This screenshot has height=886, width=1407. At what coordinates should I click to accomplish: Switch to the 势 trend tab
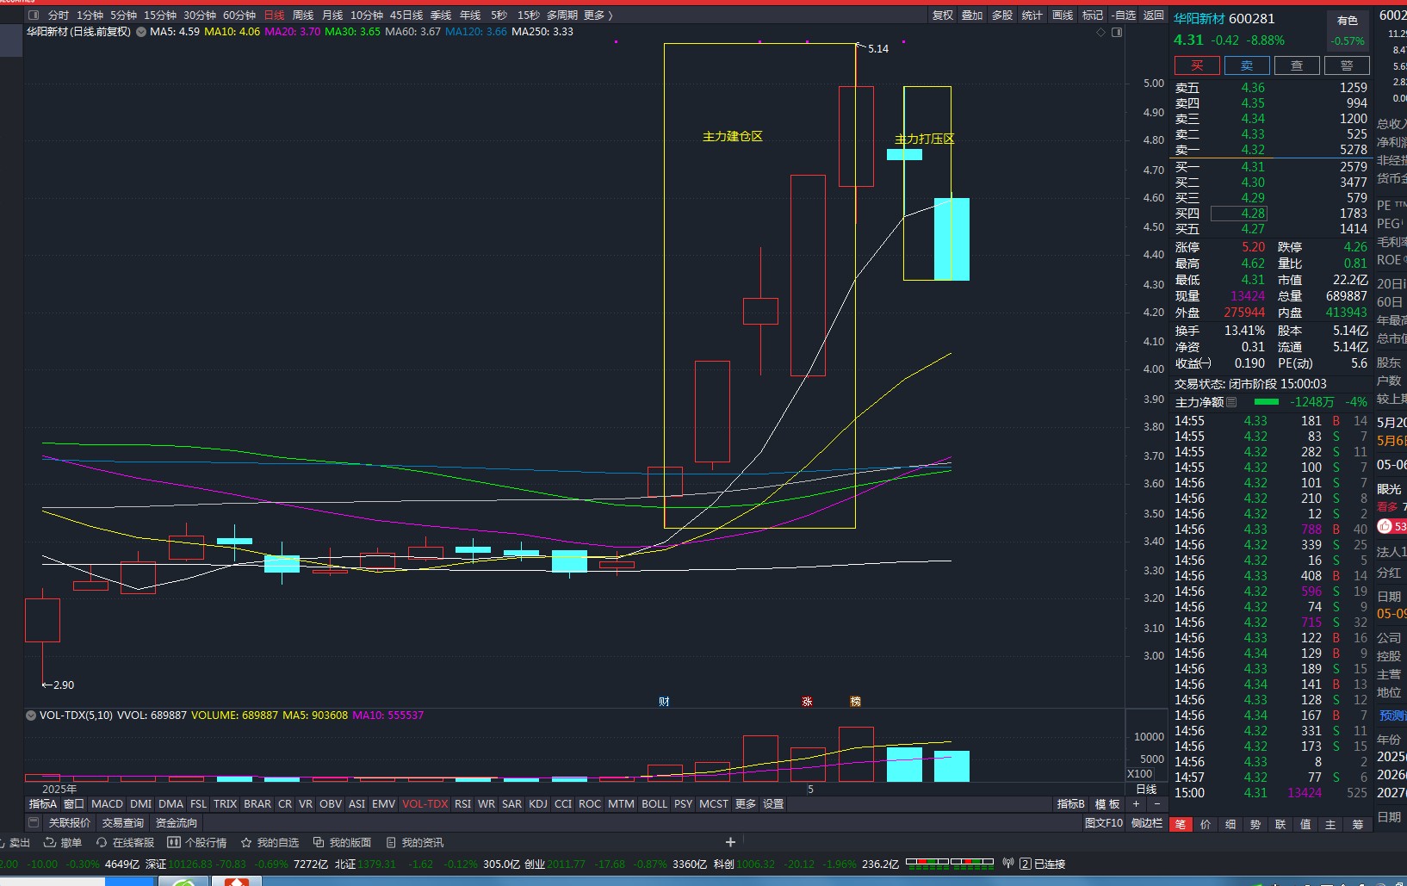tap(1255, 825)
